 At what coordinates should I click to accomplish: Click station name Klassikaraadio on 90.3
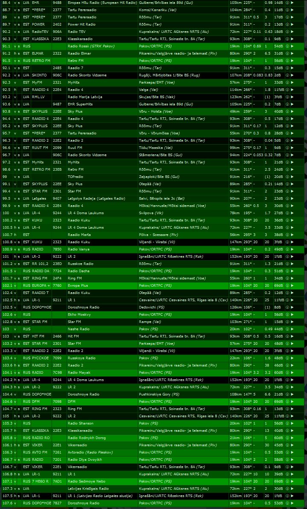point(80,39)
